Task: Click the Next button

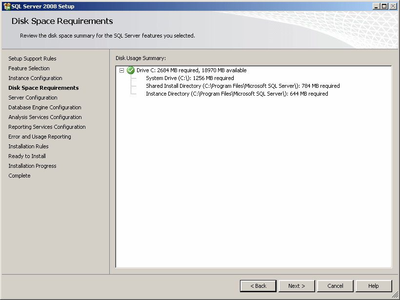Action: pyautogui.click(x=297, y=286)
